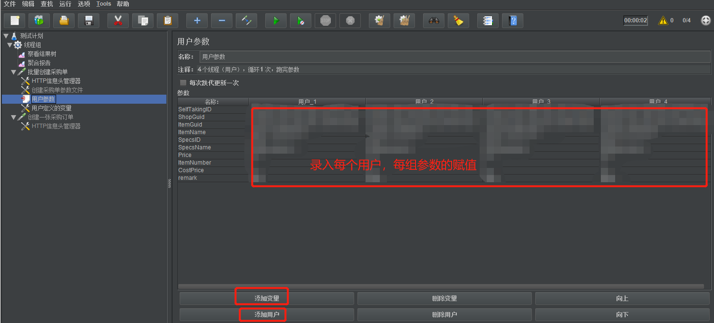Select HTTP信息头管理器 under 创建一张采购订单

[56, 126]
